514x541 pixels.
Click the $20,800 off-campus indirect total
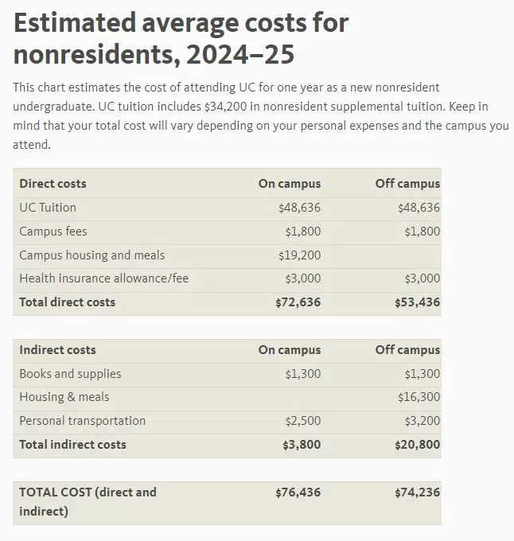[x=417, y=445]
